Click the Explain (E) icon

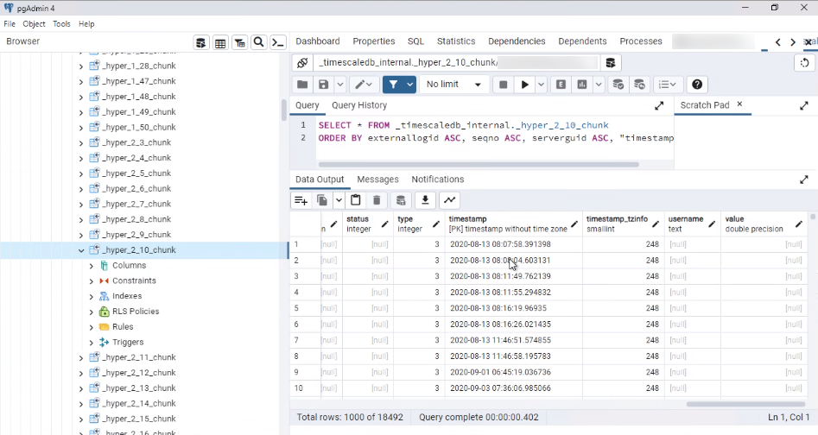point(561,85)
